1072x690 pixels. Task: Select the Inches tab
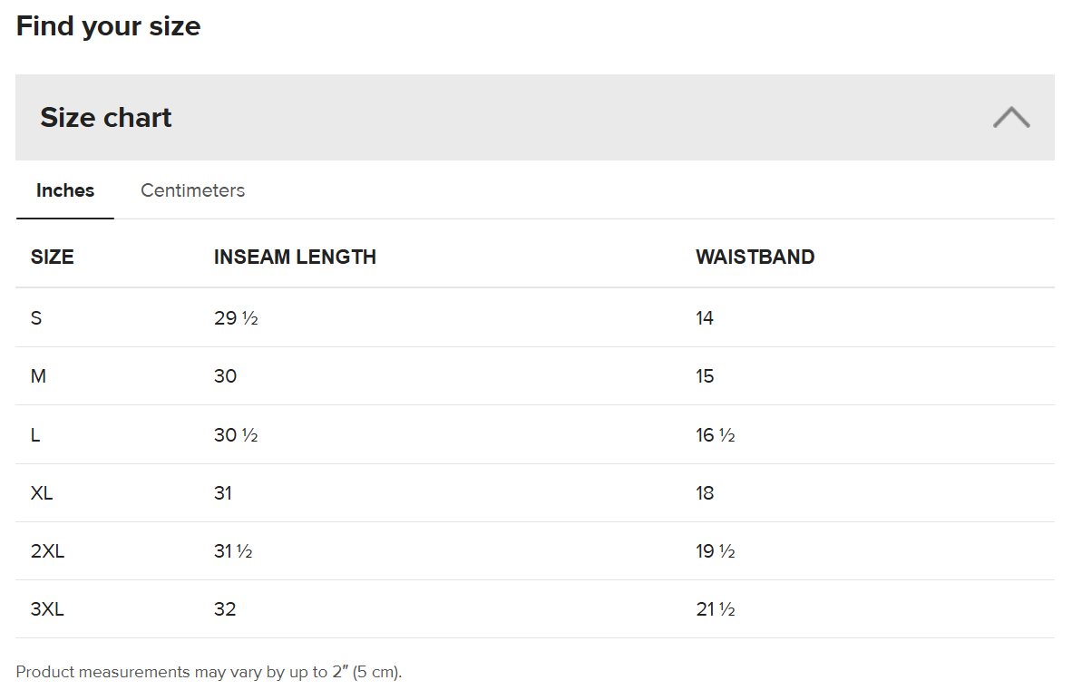click(x=65, y=190)
